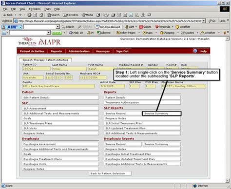
Task: Open the AIM search box dropdown
Action: (x=58, y=27)
